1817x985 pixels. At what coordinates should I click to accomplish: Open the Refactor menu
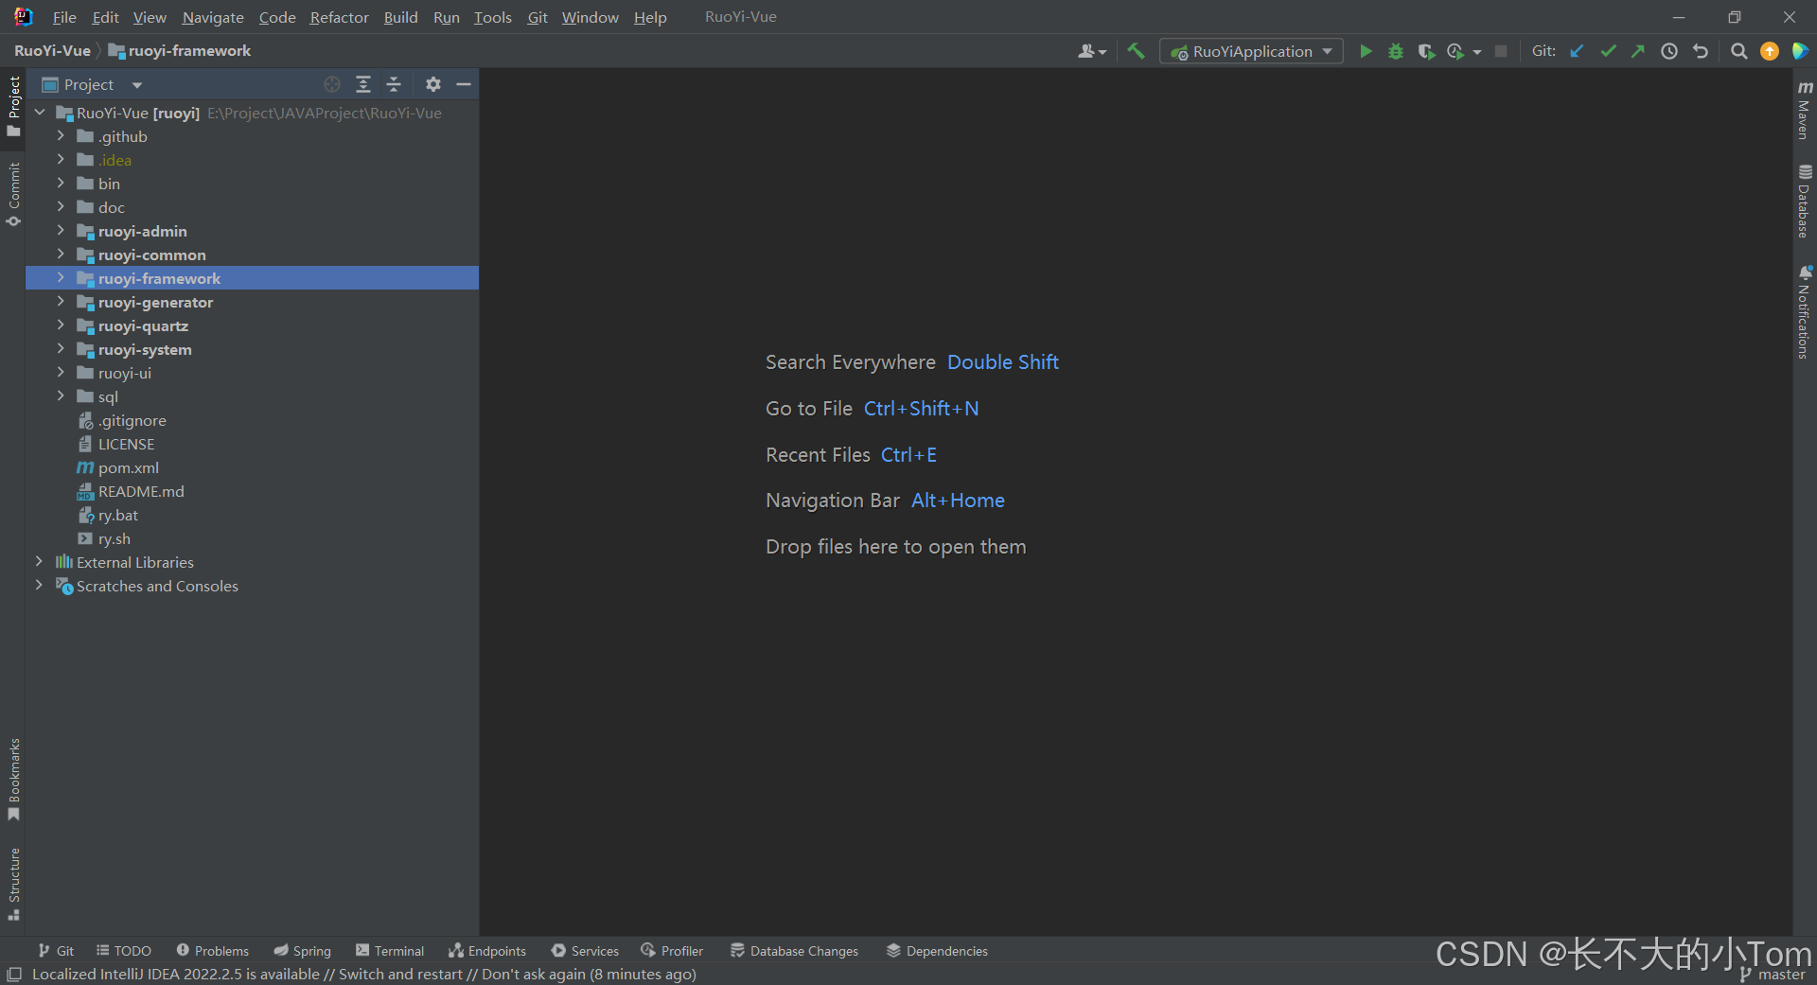pos(339,17)
